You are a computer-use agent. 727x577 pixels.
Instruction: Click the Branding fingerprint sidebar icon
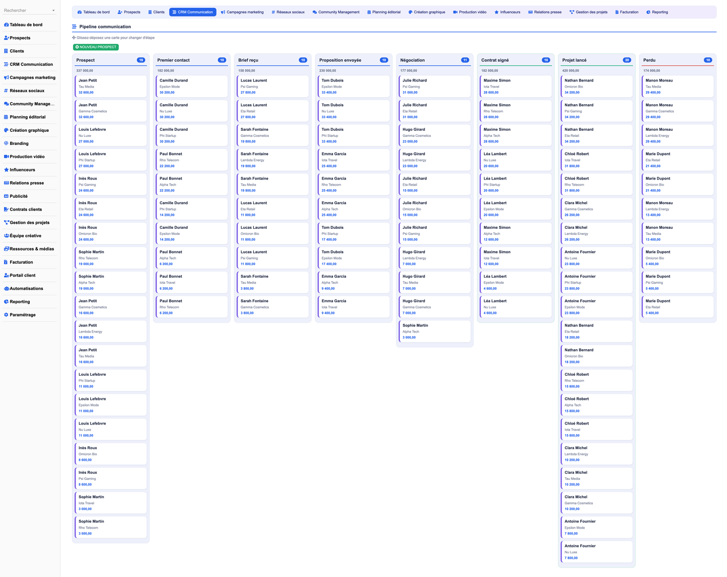6,143
